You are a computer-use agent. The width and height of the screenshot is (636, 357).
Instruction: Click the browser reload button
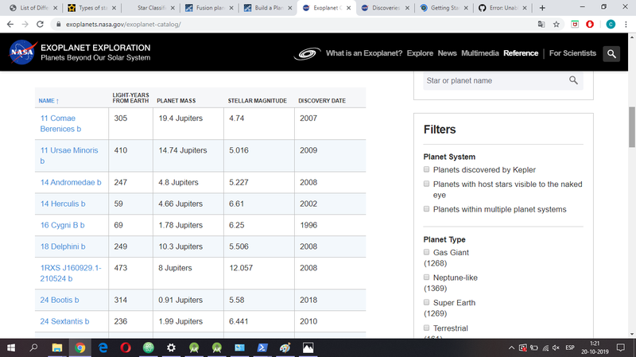point(43,25)
